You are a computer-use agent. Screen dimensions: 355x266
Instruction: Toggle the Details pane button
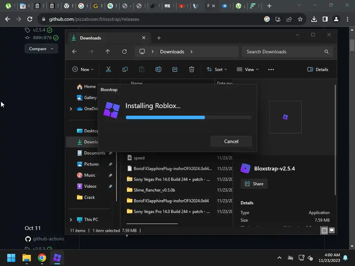coord(318,69)
